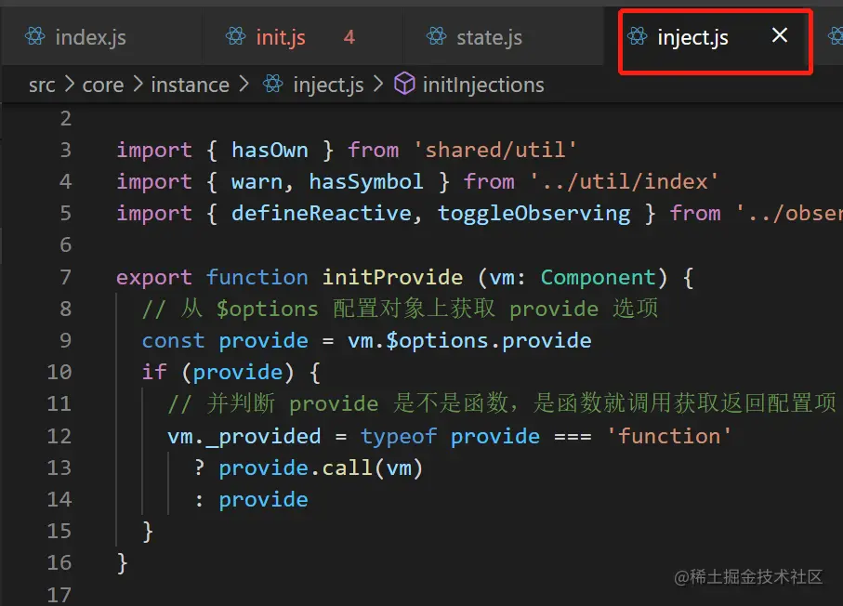Open the initInjections breadcrumb symbol
Viewport: 843px width, 606px height.
tap(483, 85)
